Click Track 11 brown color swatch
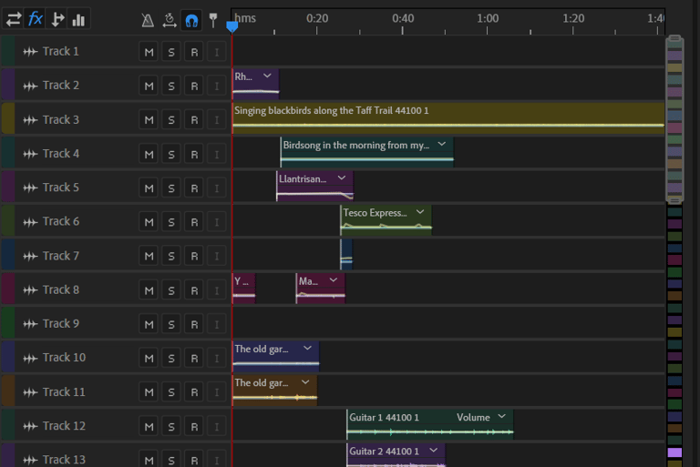This screenshot has height=467, width=700. [x=8, y=391]
